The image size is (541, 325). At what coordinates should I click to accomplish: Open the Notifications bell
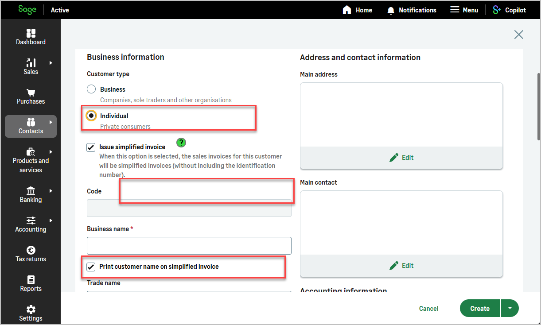pyautogui.click(x=390, y=10)
